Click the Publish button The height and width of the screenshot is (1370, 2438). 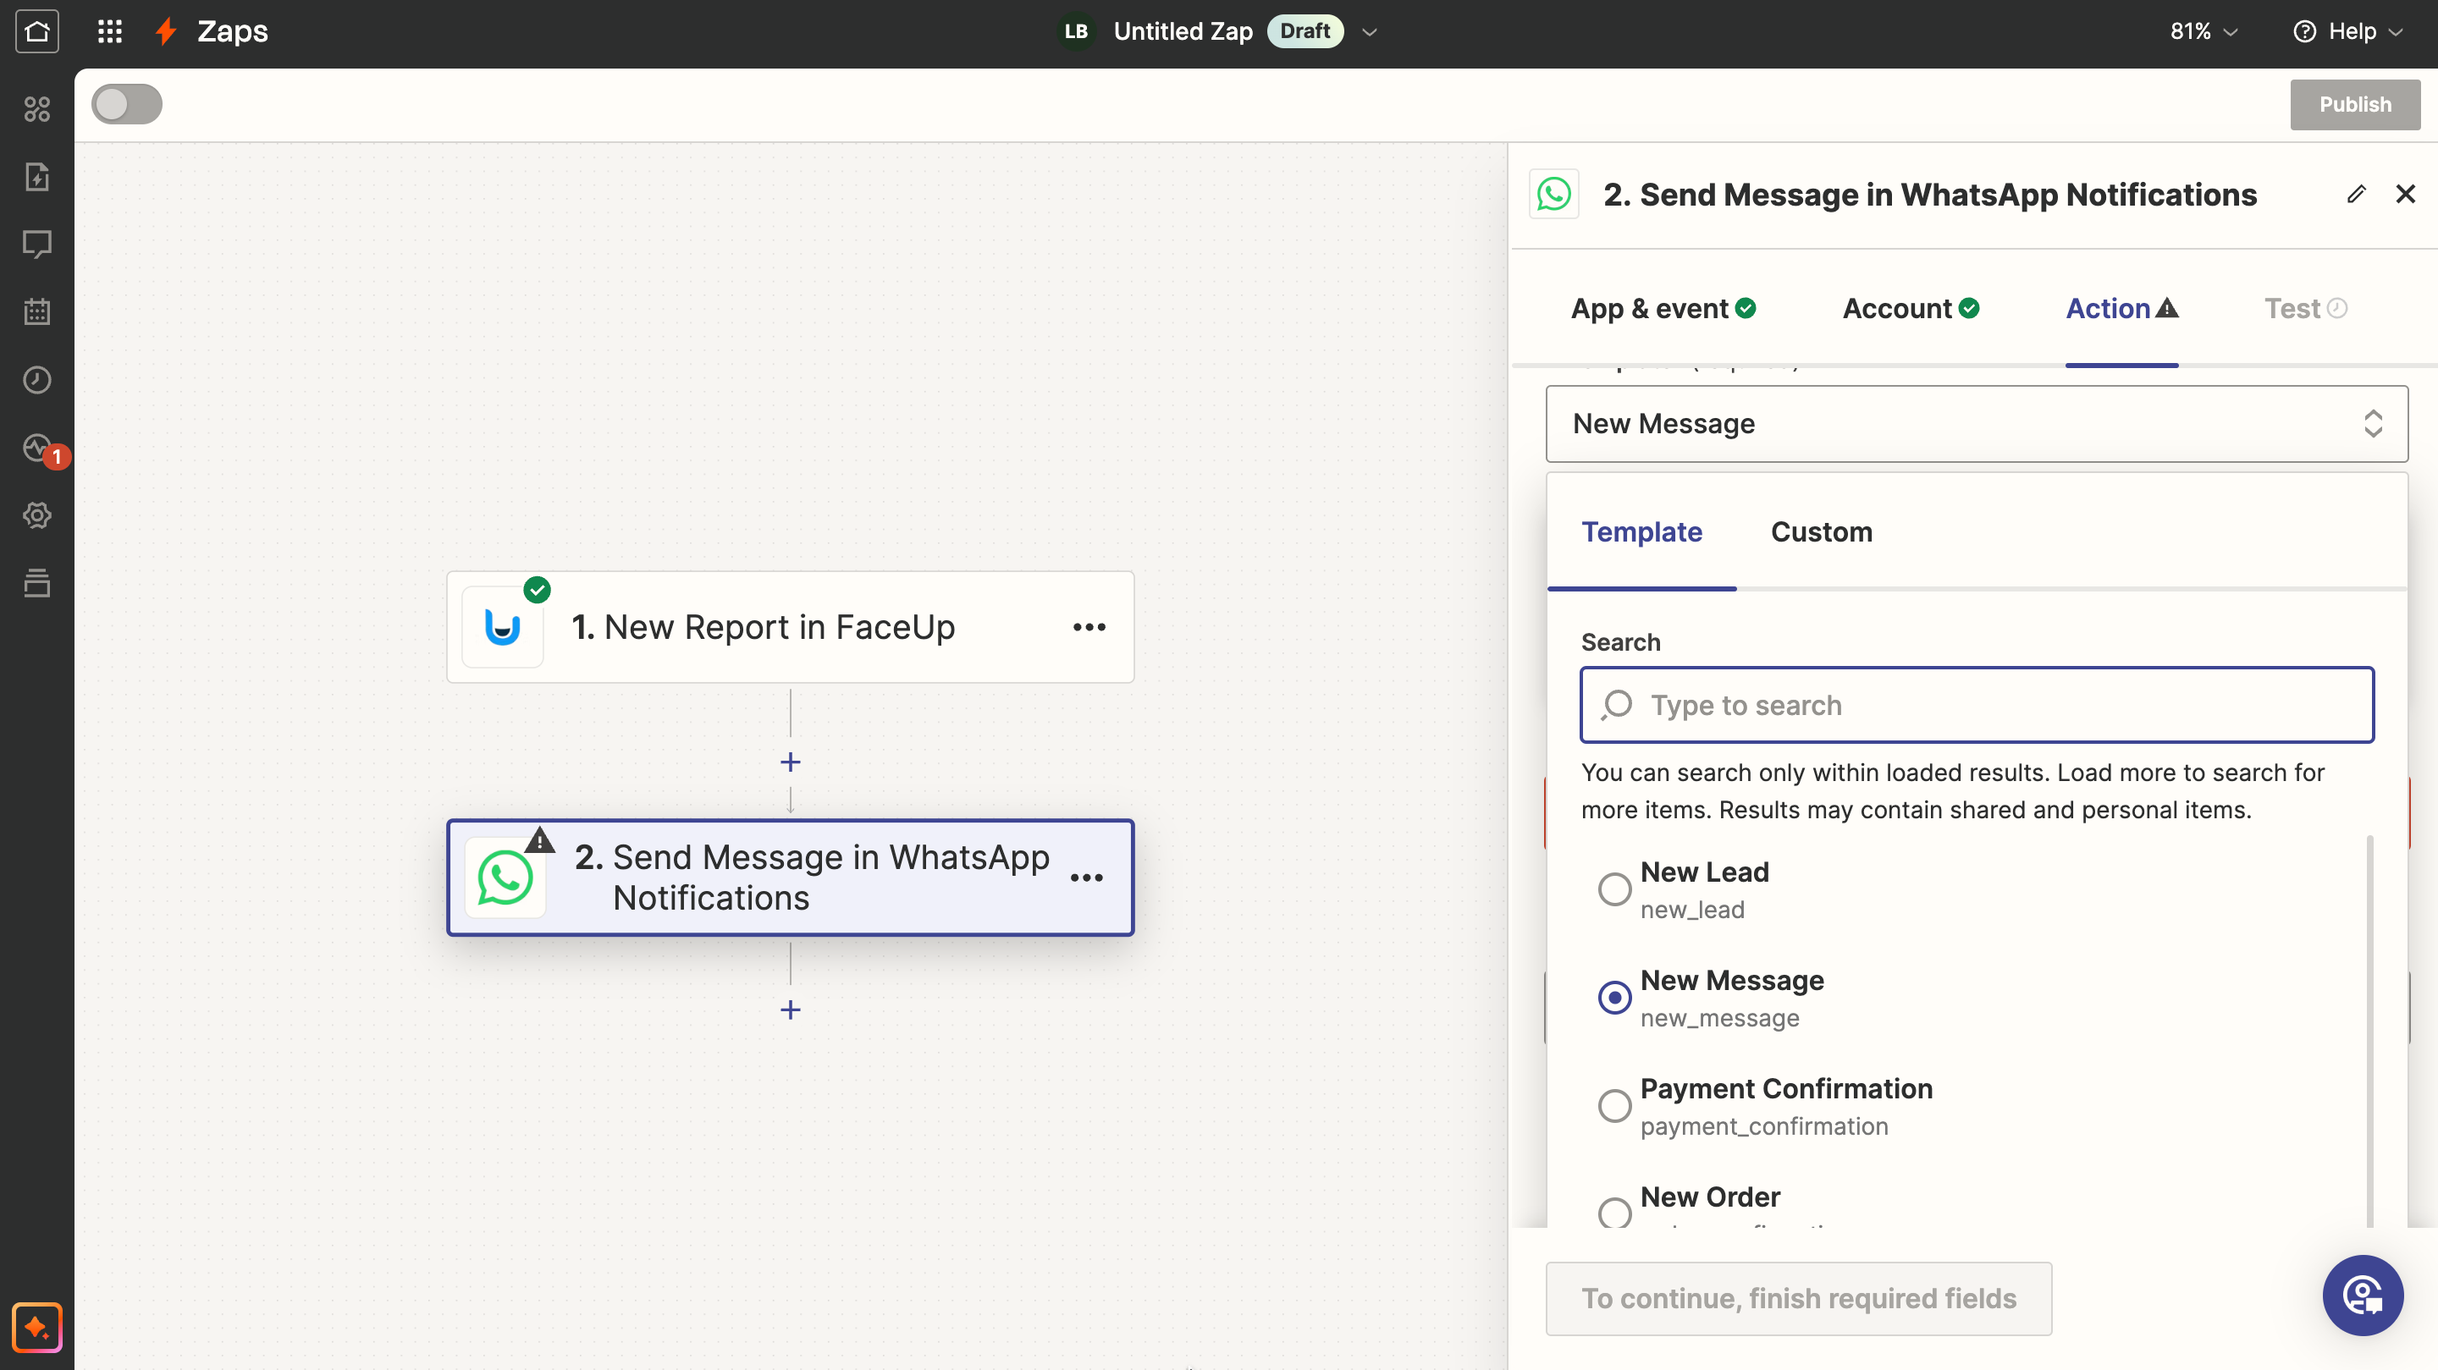pyautogui.click(x=2355, y=104)
